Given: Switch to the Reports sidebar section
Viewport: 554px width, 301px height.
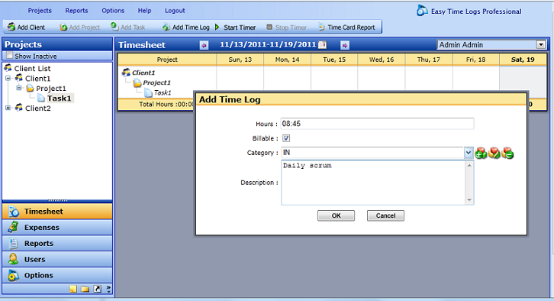Looking at the screenshot, I should click(57, 244).
